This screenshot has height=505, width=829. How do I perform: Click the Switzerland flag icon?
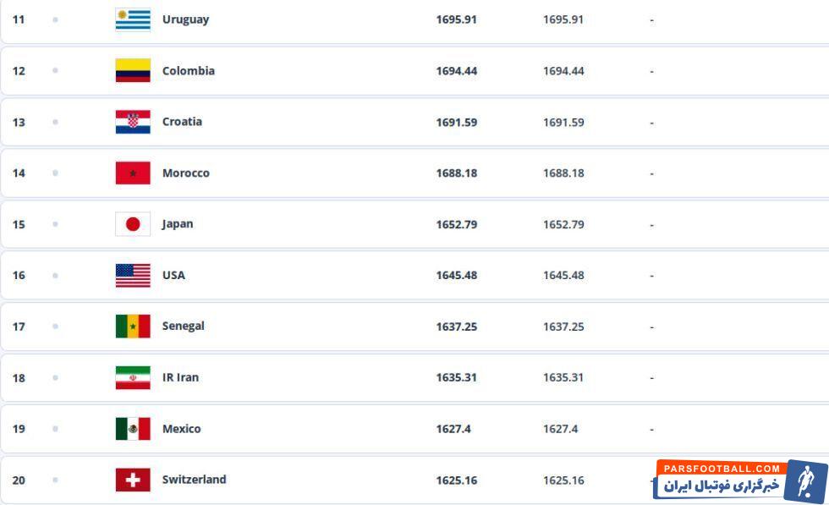(x=133, y=480)
